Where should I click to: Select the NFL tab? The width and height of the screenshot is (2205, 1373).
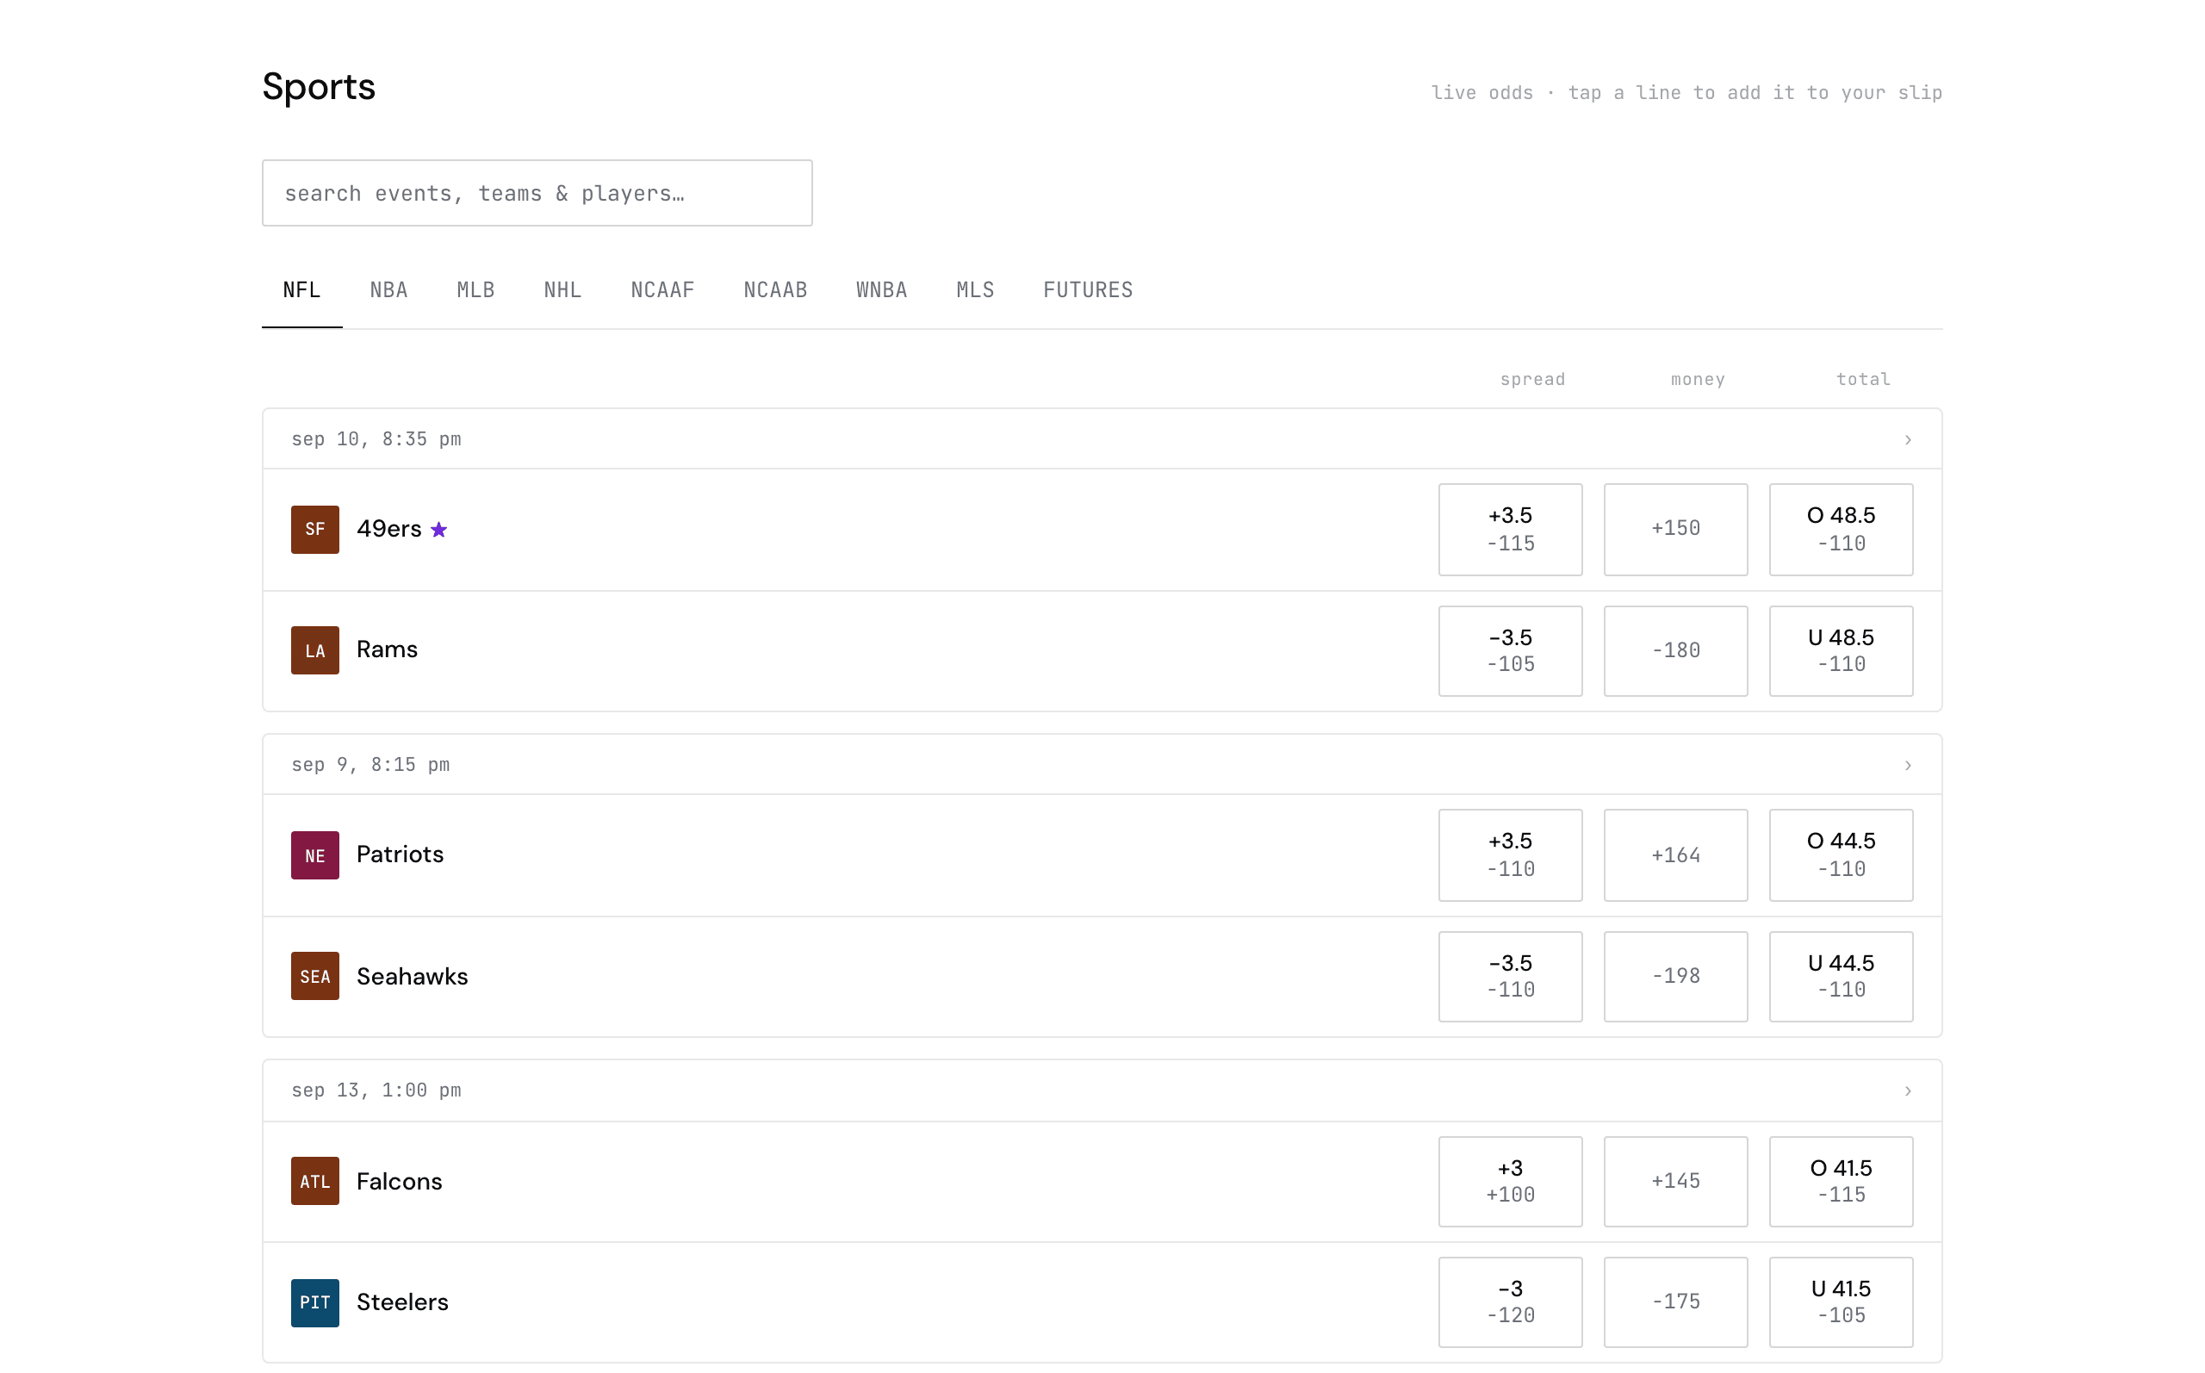point(302,290)
